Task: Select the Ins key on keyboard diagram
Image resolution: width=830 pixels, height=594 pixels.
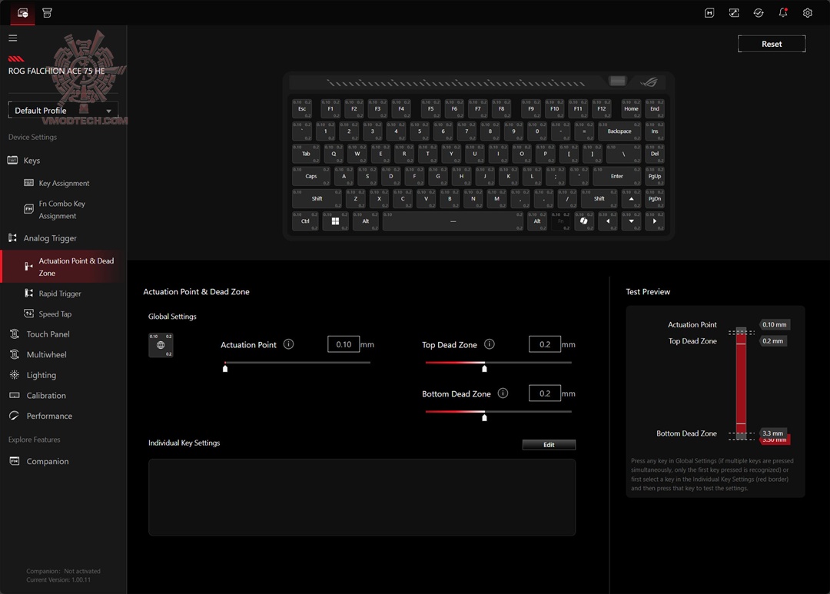Action: [655, 131]
